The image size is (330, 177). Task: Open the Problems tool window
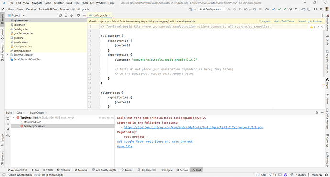[64, 170]
